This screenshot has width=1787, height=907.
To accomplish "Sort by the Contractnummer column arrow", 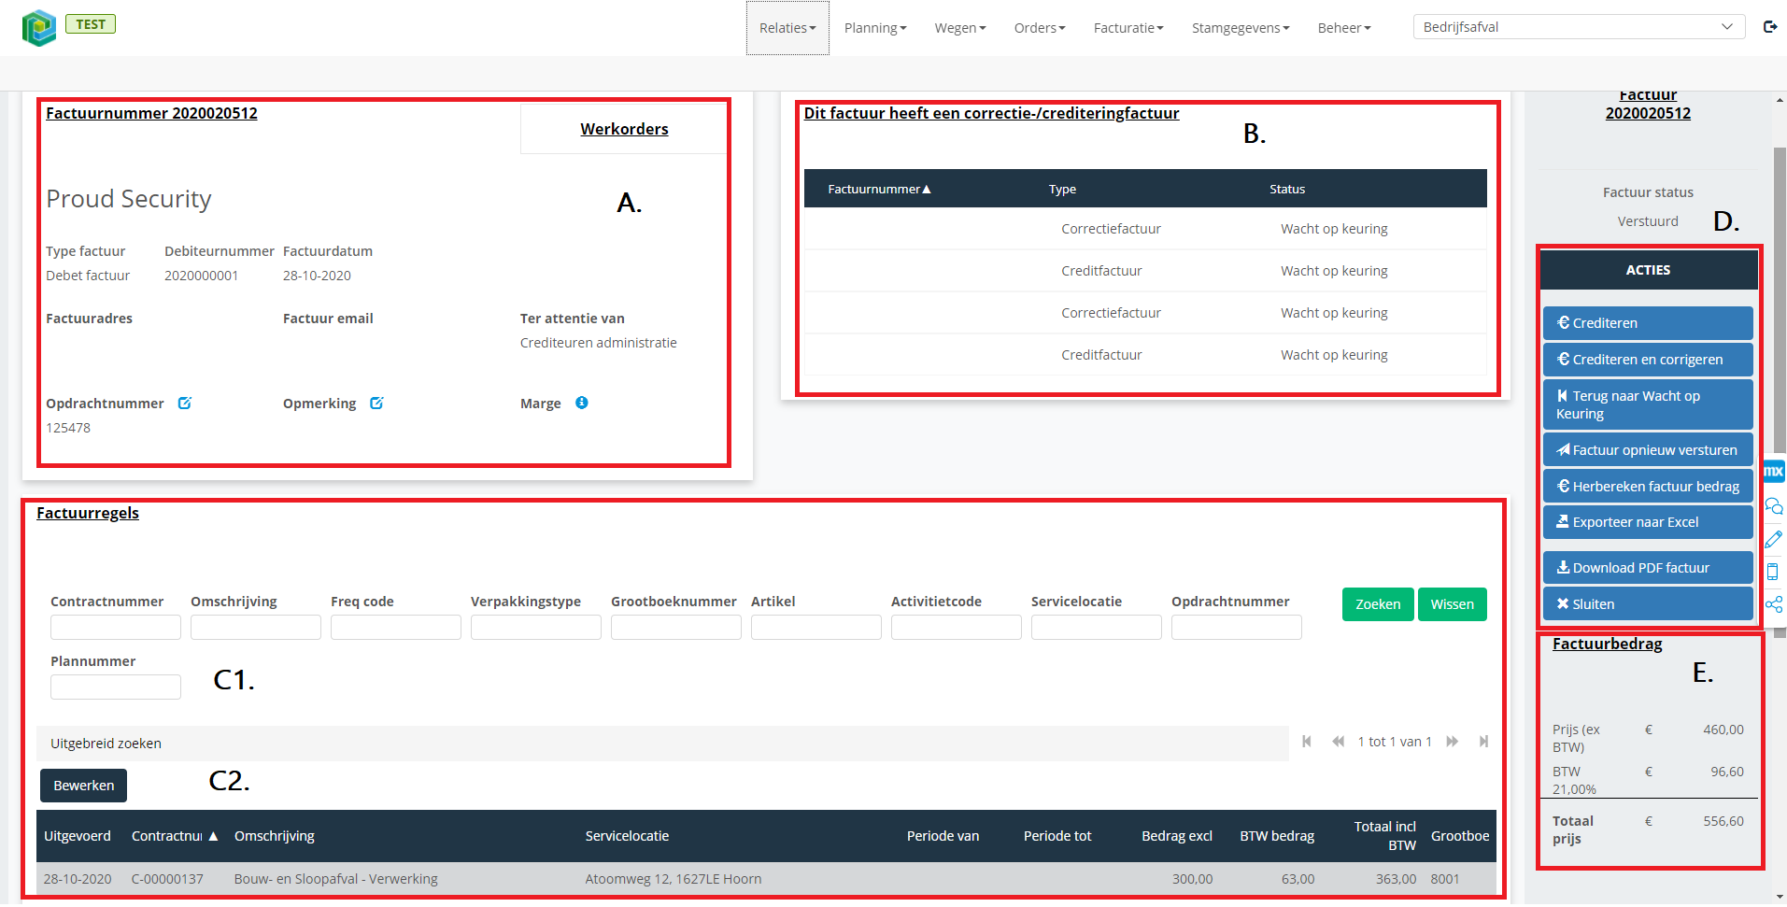I will click(x=213, y=836).
